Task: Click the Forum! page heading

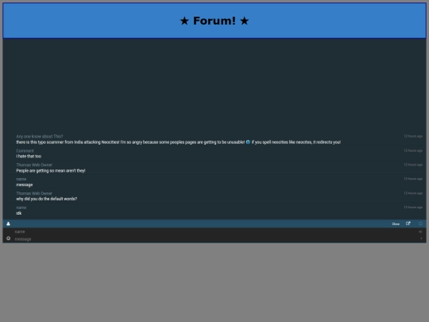Action: (x=214, y=21)
